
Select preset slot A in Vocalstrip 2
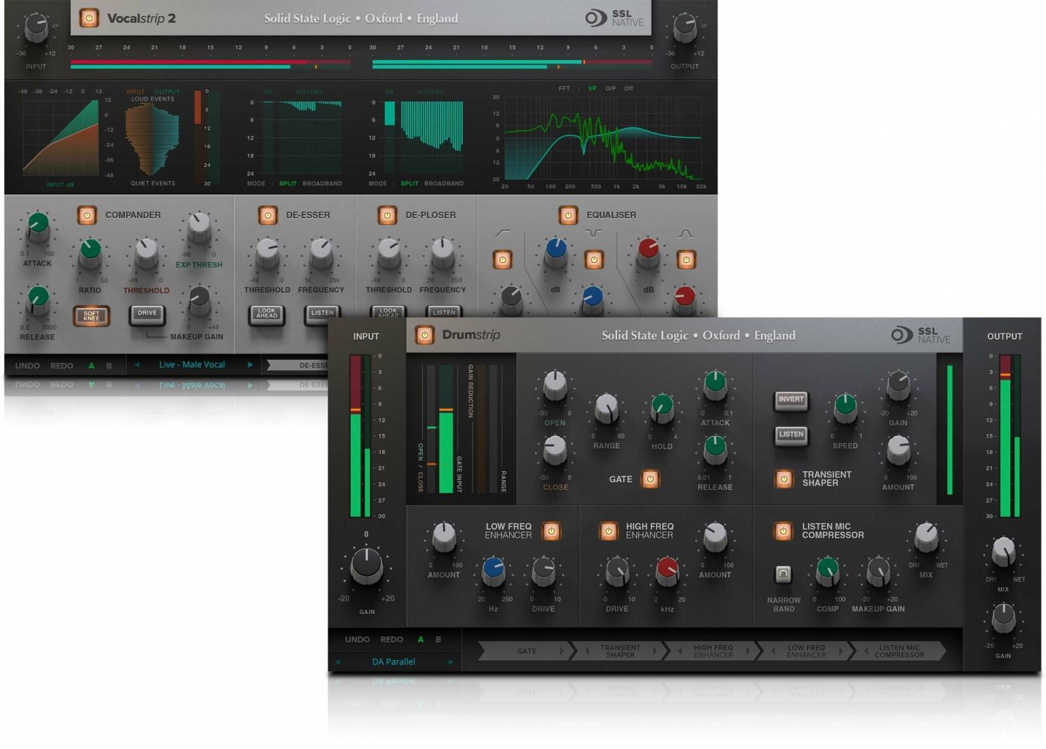tap(92, 366)
